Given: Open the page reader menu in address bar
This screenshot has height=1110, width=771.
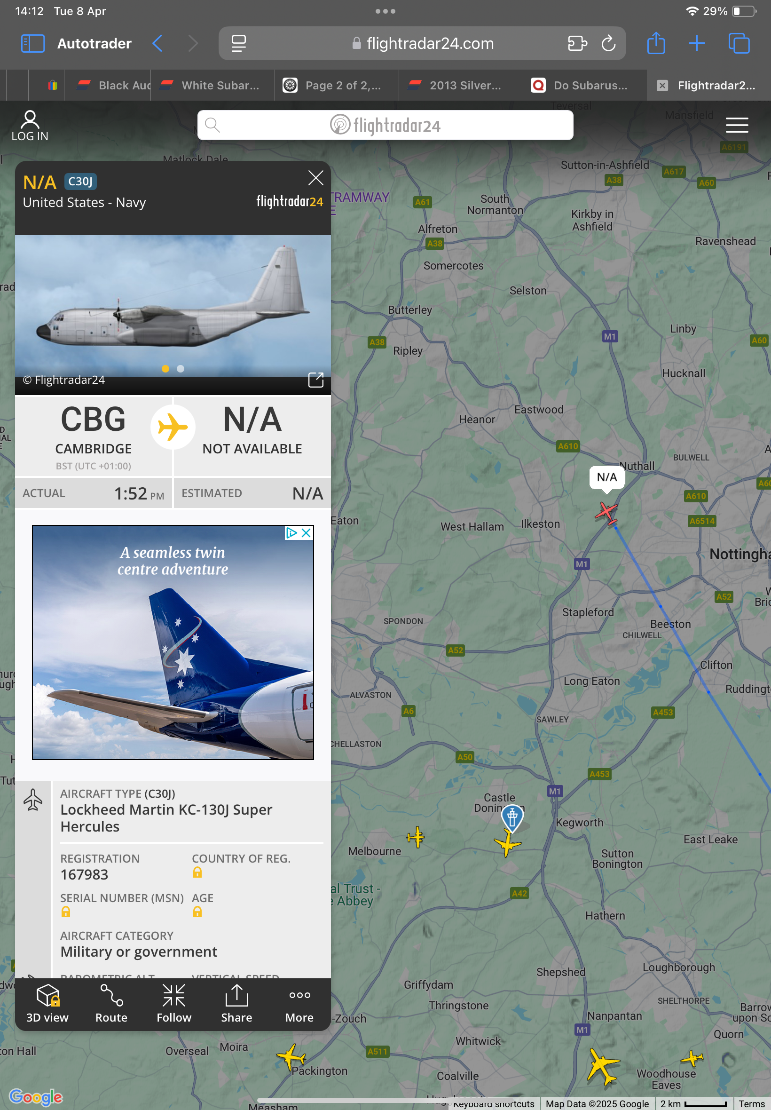Looking at the screenshot, I should tap(239, 43).
